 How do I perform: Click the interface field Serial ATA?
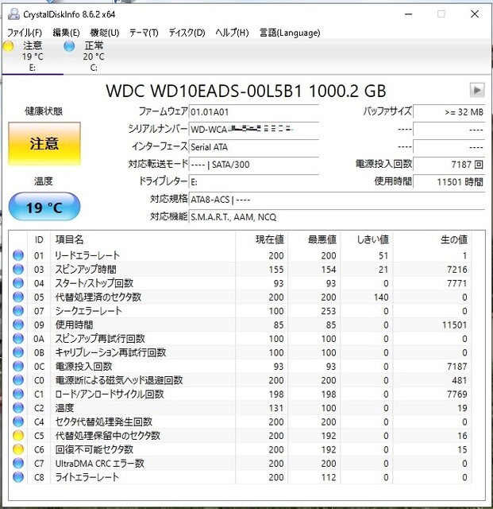point(254,146)
